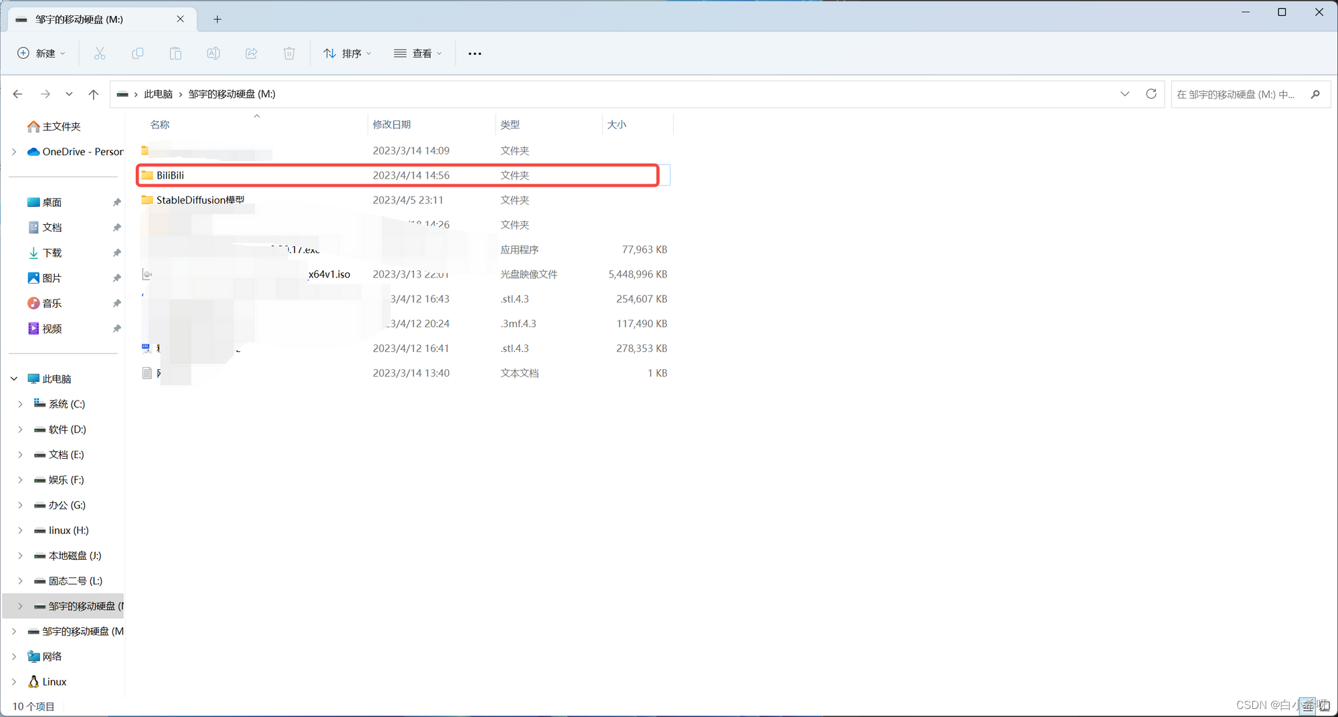Expand the address bar history dropdown

coord(1125,94)
